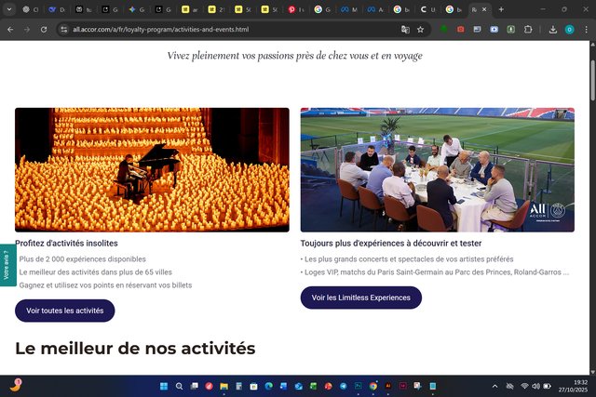596x397 pixels.
Task: Show hidden system tray icons
Action: tap(494, 387)
